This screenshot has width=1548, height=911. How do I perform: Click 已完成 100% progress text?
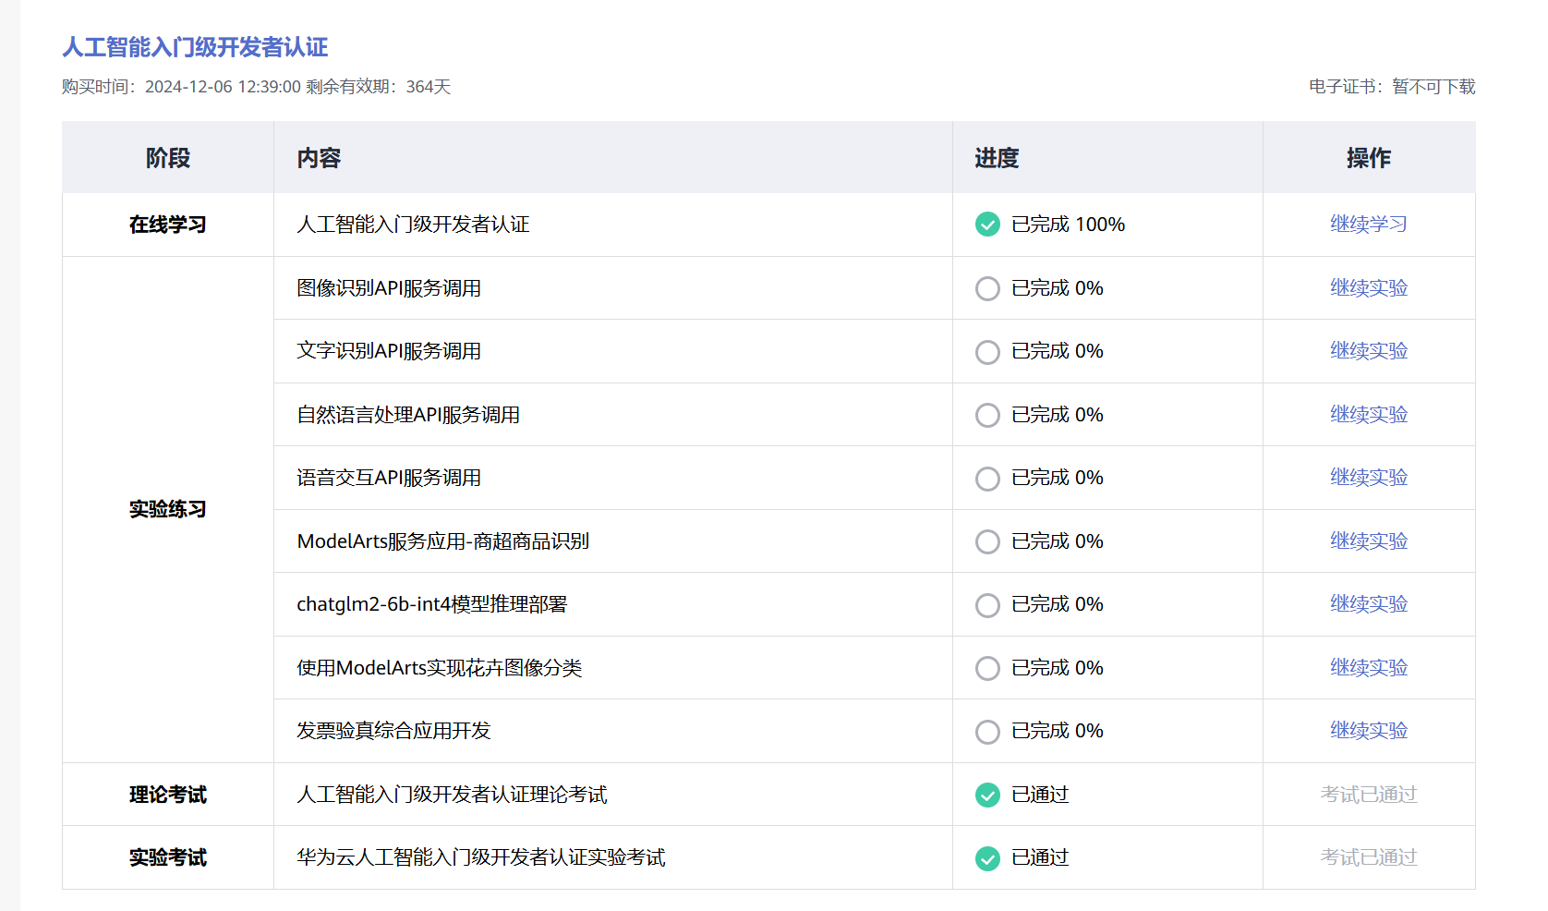(x=1069, y=225)
